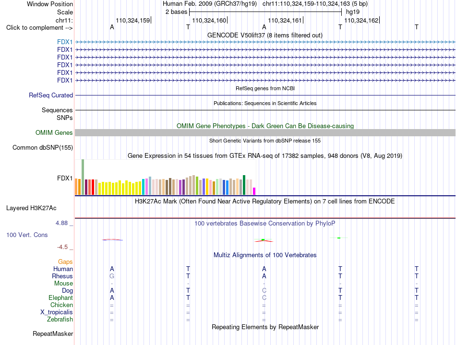The image size is (456, 345).
Task: Click the OMIM Genes track label
Action: (x=54, y=132)
